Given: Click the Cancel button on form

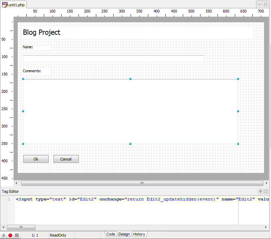Looking at the screenshot, I should pos(66,159).
